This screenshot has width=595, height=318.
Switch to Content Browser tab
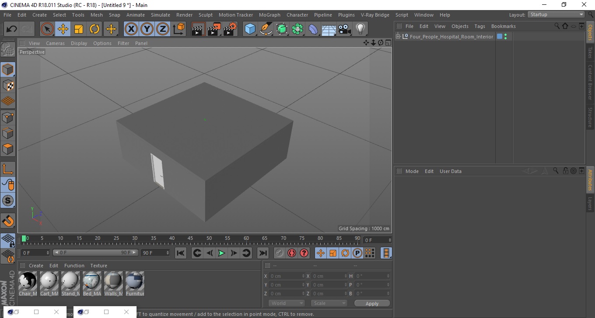pyautogui.click(x=590, y=83)
